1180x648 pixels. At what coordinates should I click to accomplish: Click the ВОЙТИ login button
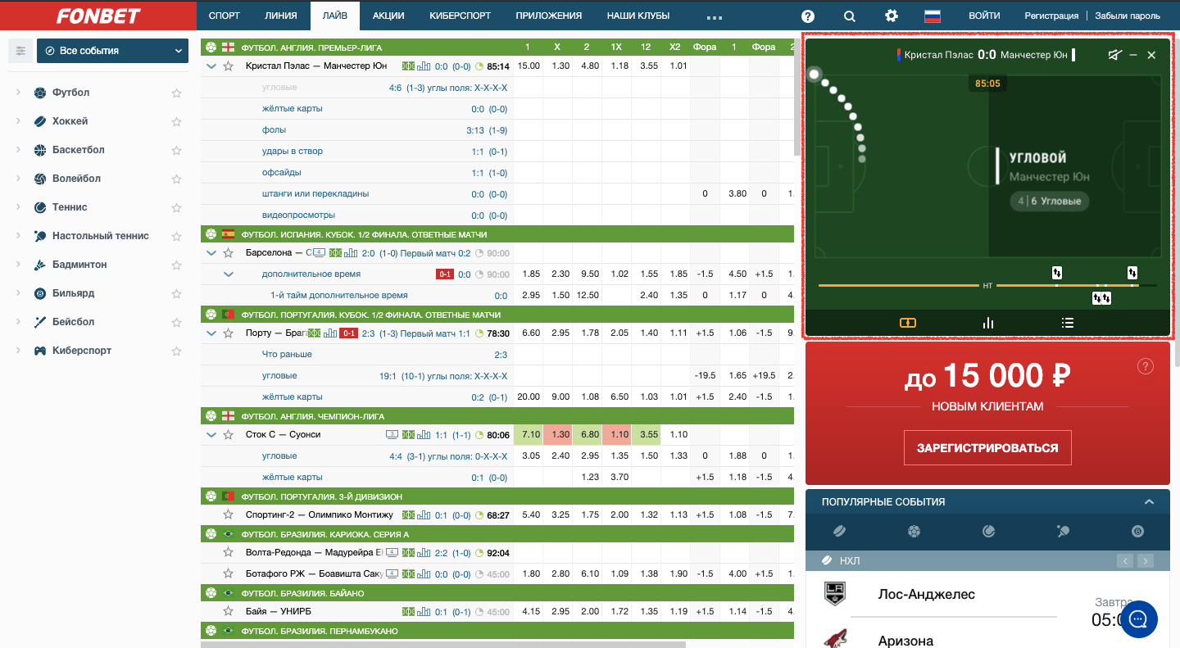(x=984, y=16)
